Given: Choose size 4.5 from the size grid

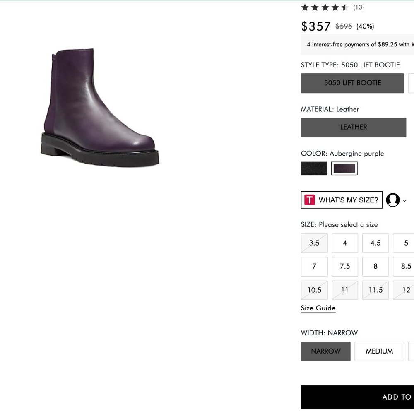Looking at the screenshot, I should pyautogui.click(x=375, y=243).
